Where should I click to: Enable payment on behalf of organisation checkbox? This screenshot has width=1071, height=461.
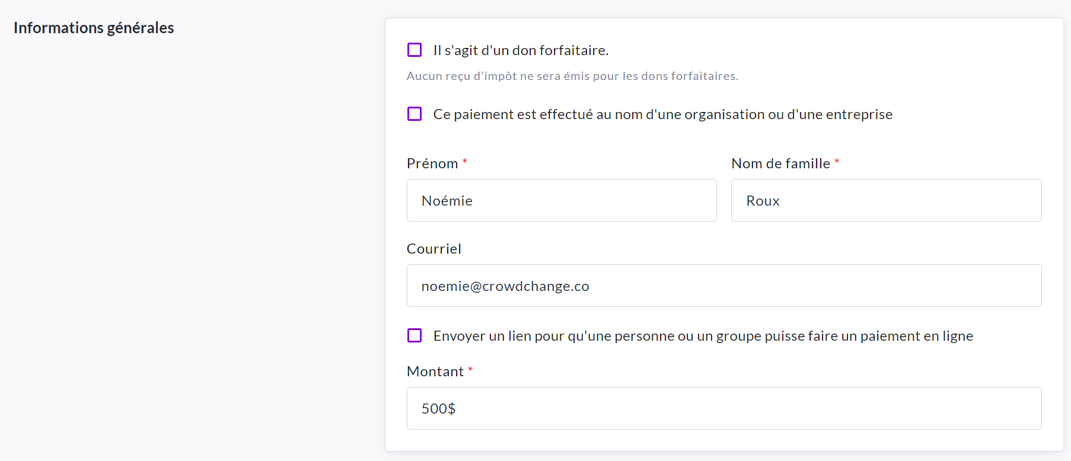tap(415, 114)
